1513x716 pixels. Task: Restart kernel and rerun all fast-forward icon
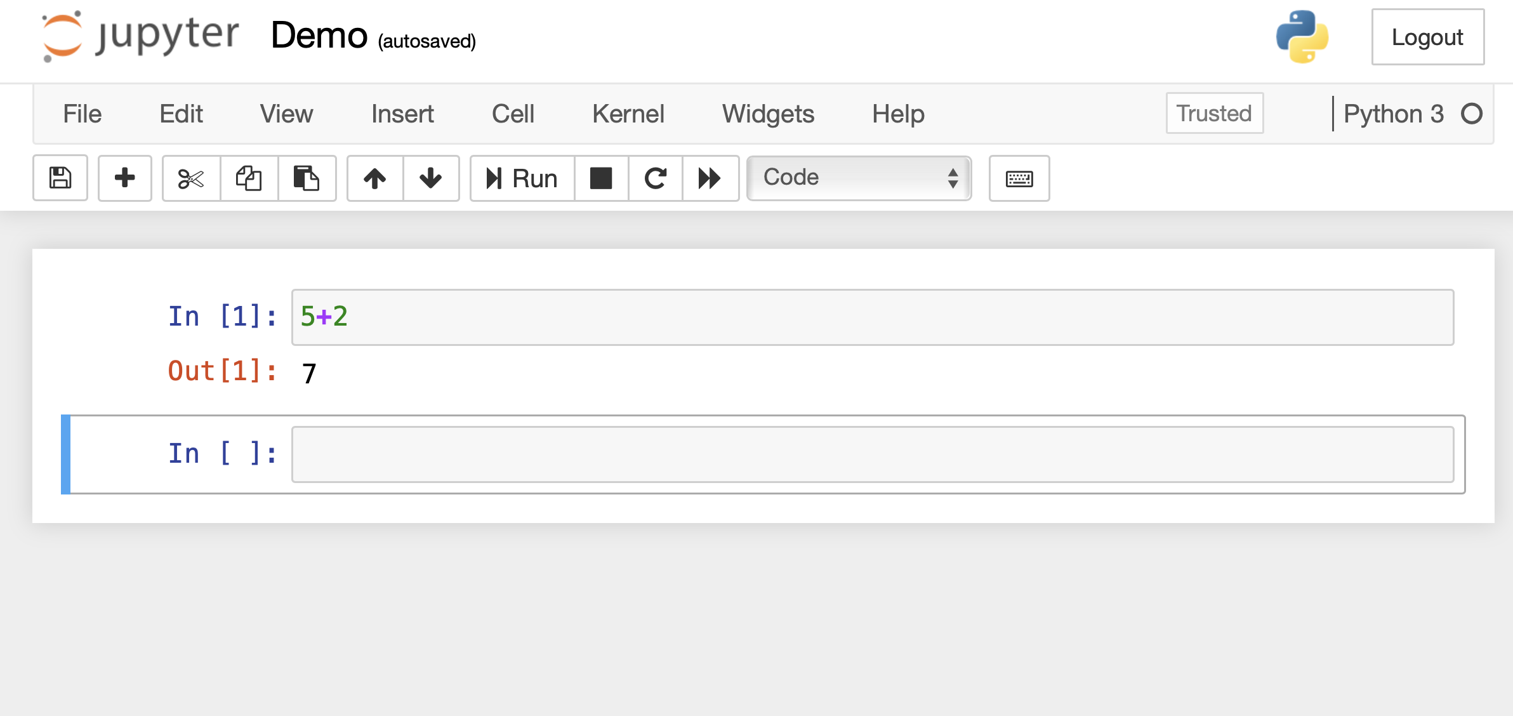710,178
